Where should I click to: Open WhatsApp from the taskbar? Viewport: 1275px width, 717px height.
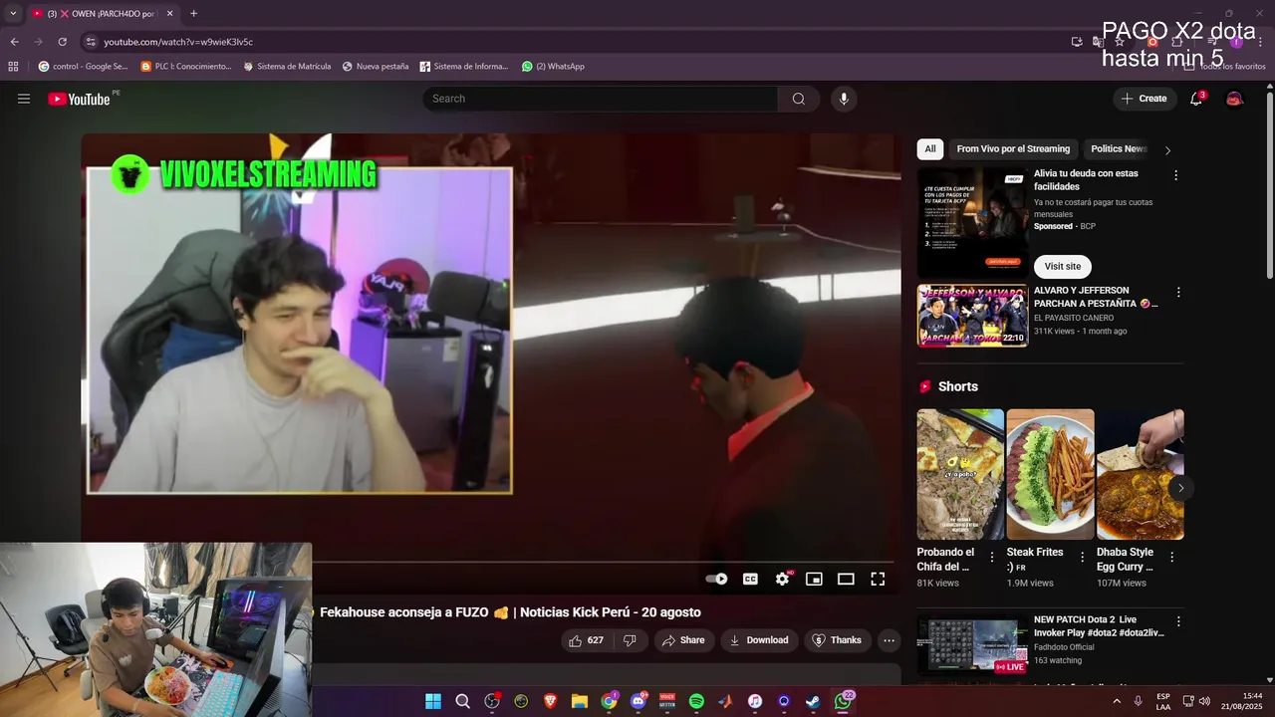point(843,701)
